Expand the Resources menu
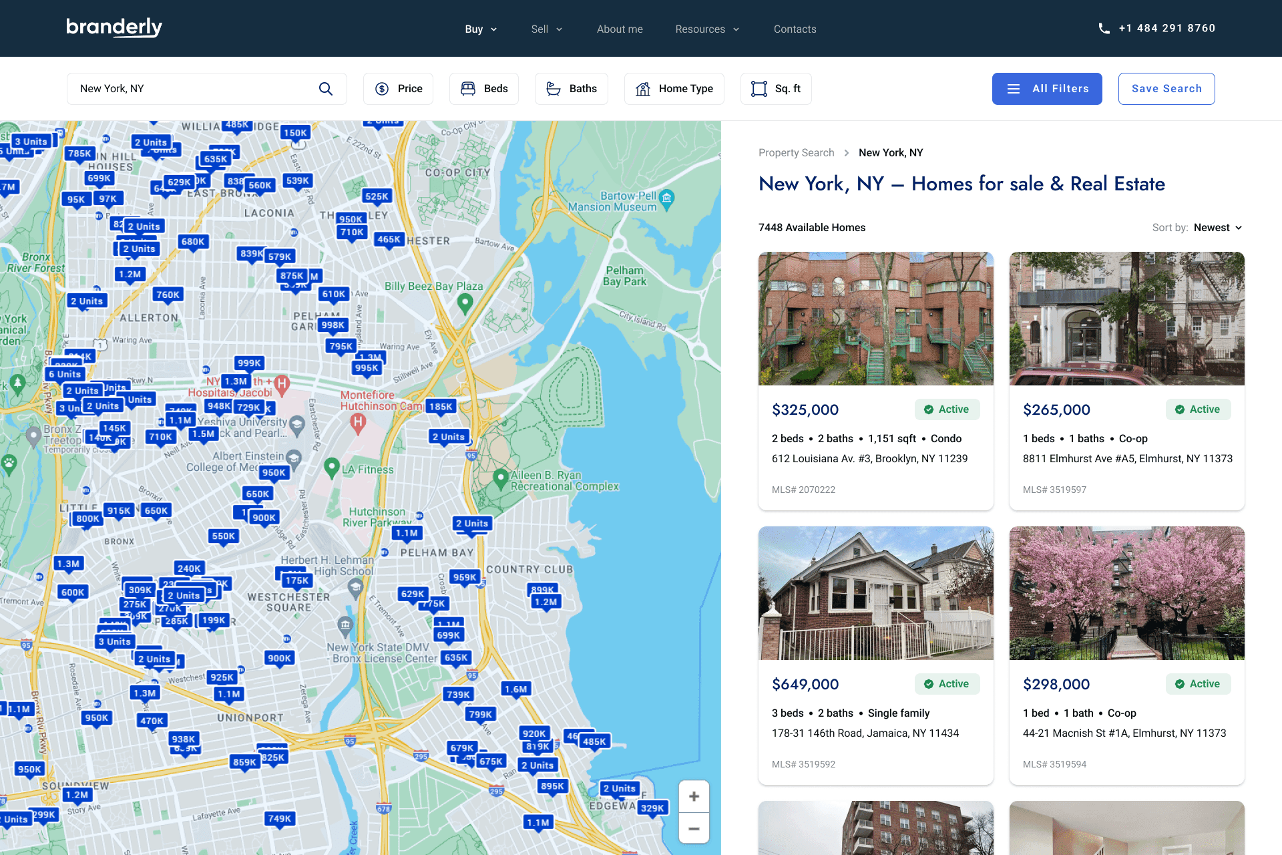 coord(707,29)
